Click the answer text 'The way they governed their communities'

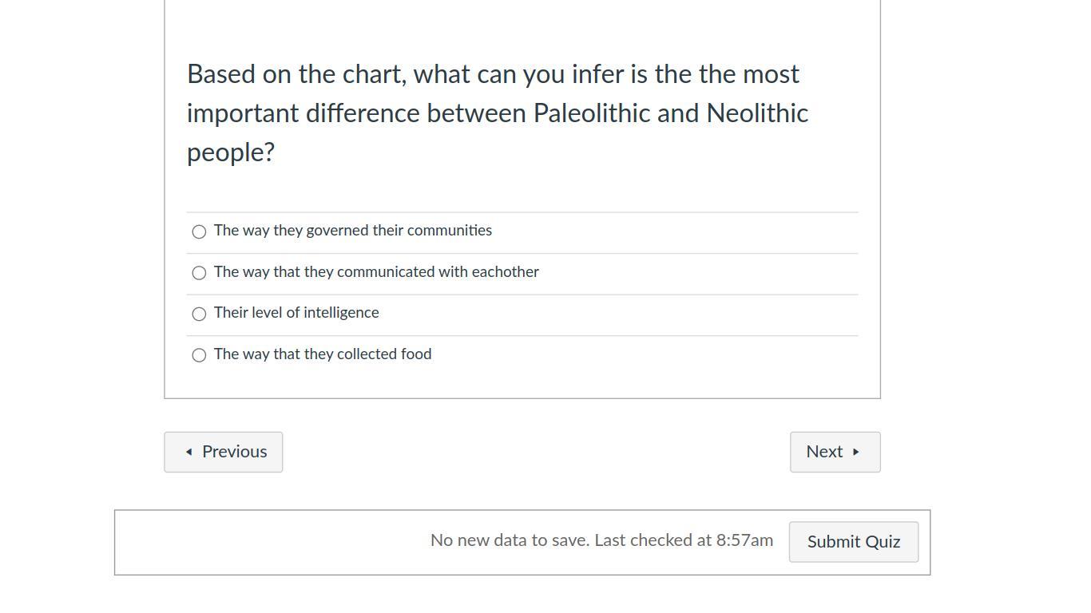[353, 231]
